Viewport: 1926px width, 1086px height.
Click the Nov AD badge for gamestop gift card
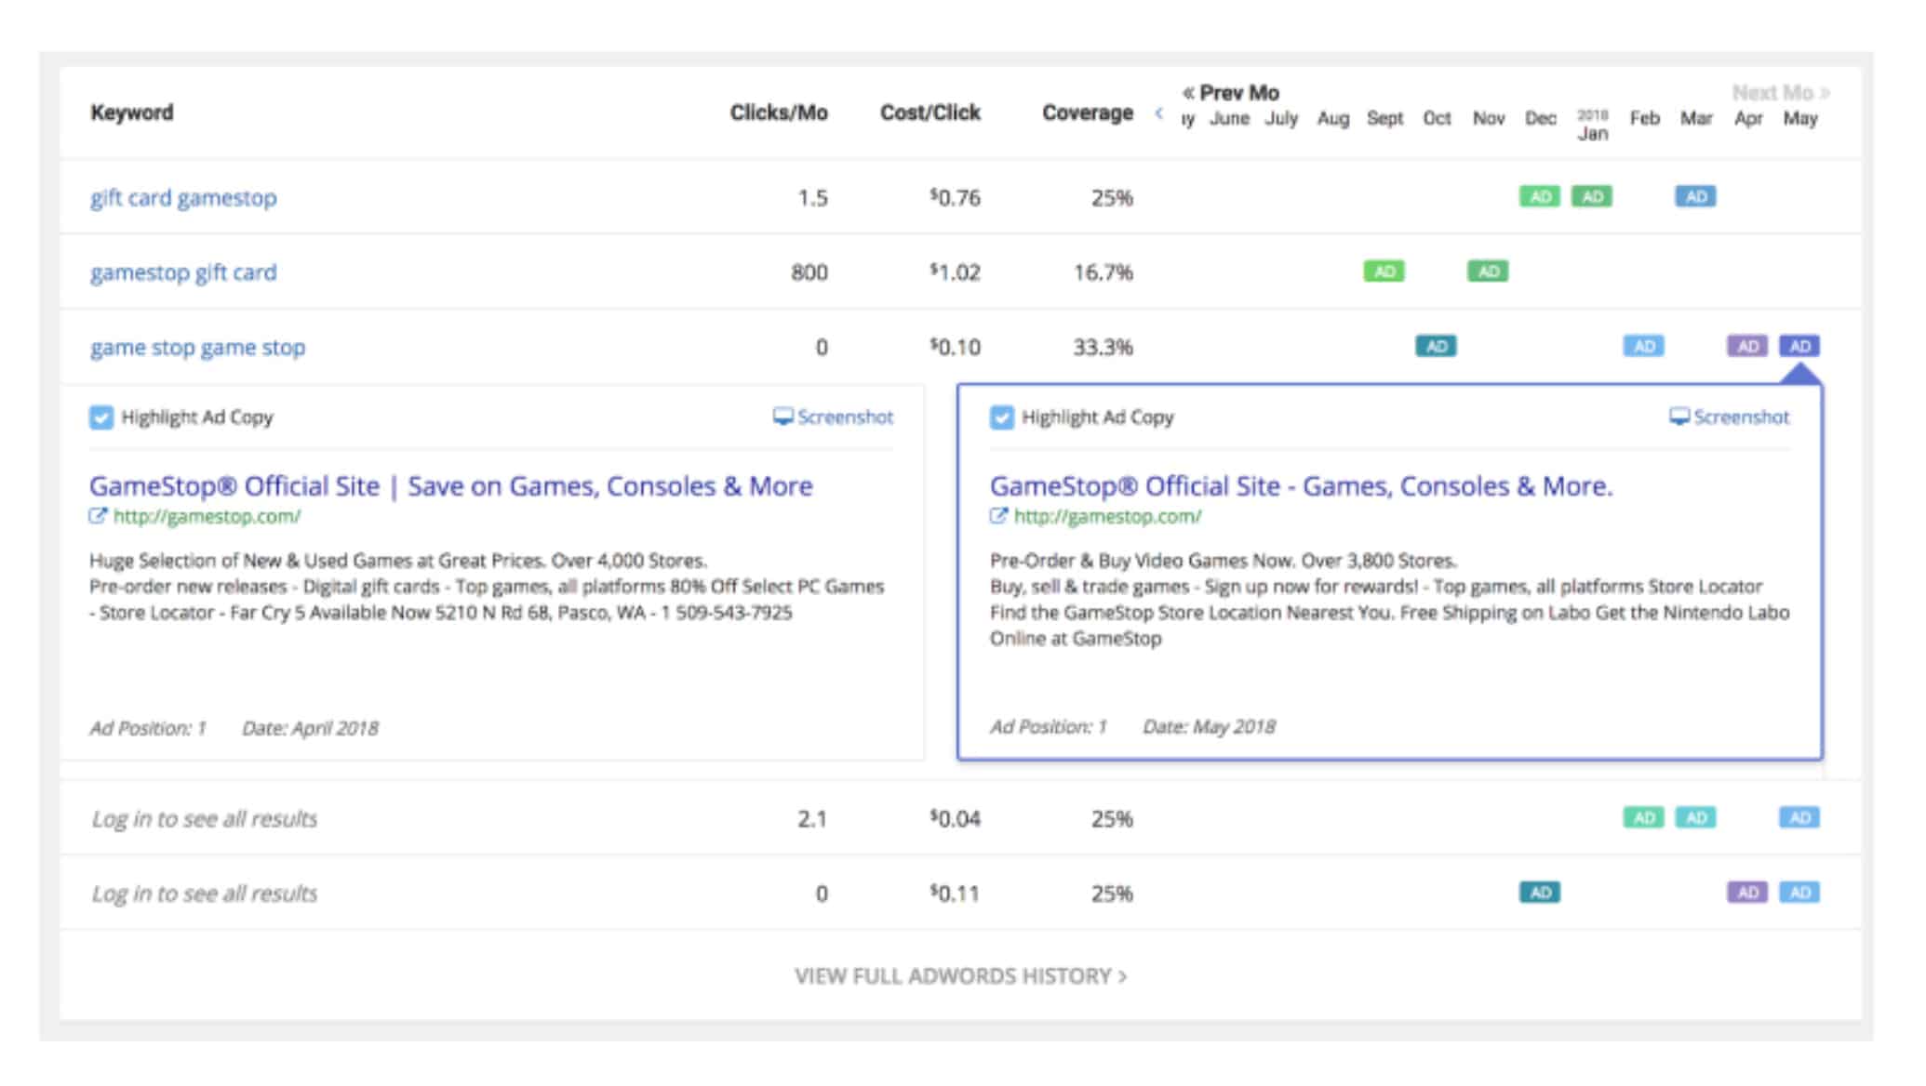[x=1489, y=271]
